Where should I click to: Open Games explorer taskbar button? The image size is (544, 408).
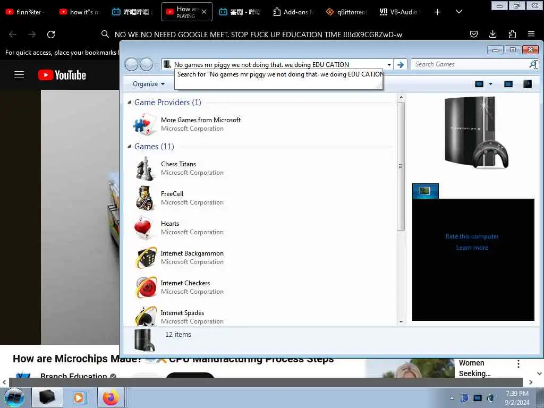point(47,397)
